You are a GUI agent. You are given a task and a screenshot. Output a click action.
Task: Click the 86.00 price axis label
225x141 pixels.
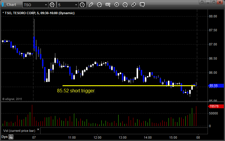[213, 73]
